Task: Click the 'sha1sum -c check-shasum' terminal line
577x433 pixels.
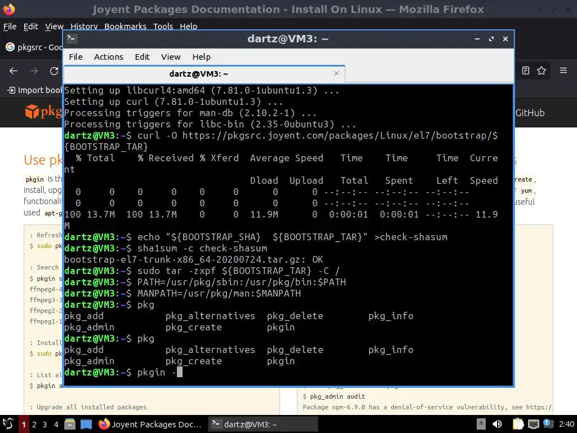Action: pos(202,248)
